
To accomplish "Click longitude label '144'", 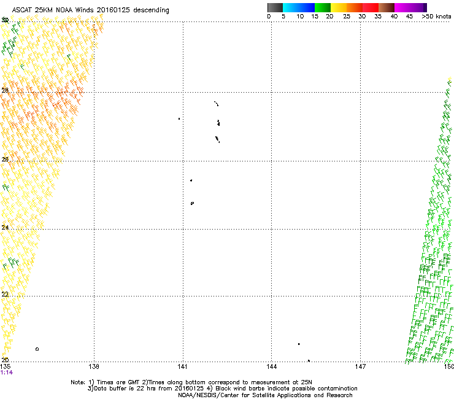I will coord(271,366).
